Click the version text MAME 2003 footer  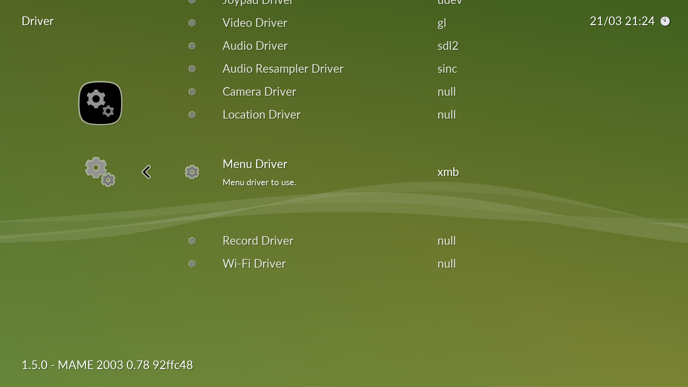coord(107,365)
